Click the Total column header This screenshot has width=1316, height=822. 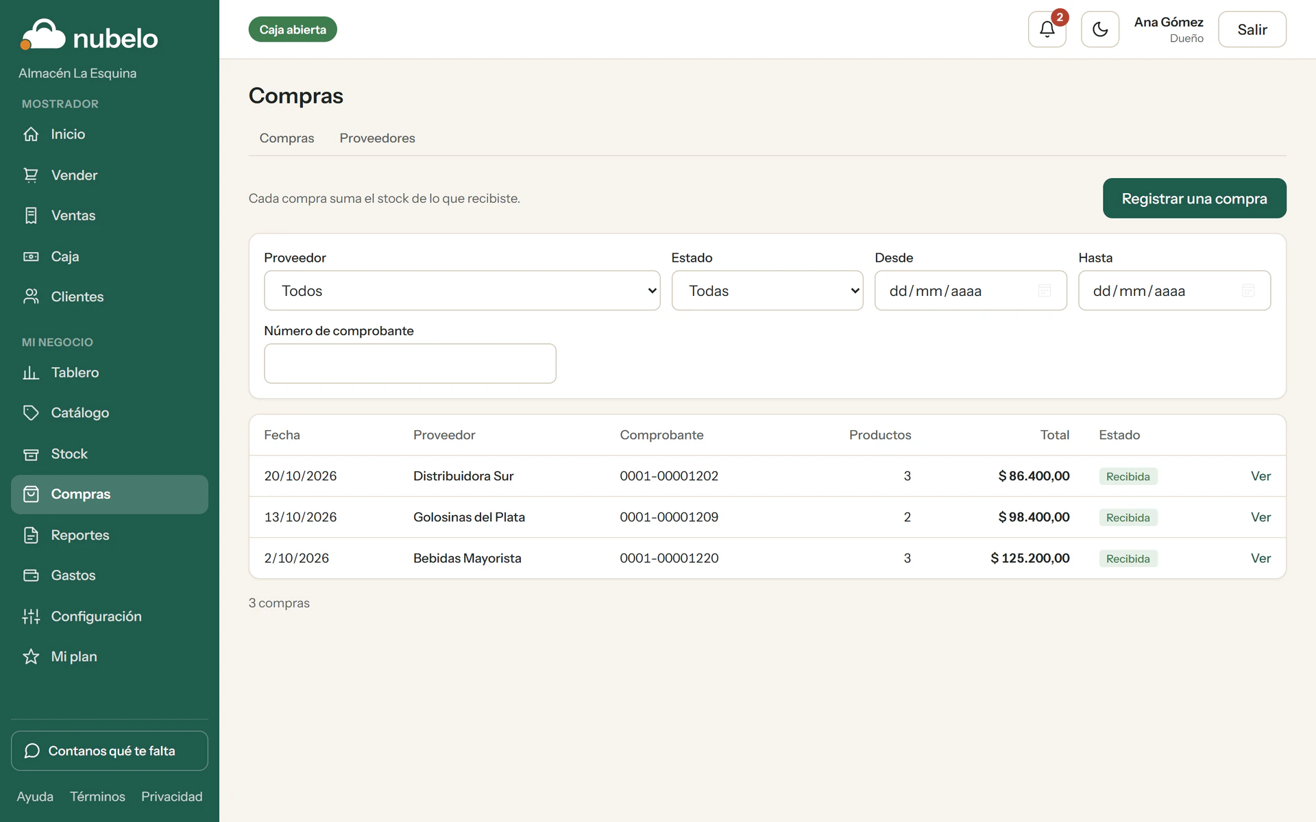tap(1054, 435)
